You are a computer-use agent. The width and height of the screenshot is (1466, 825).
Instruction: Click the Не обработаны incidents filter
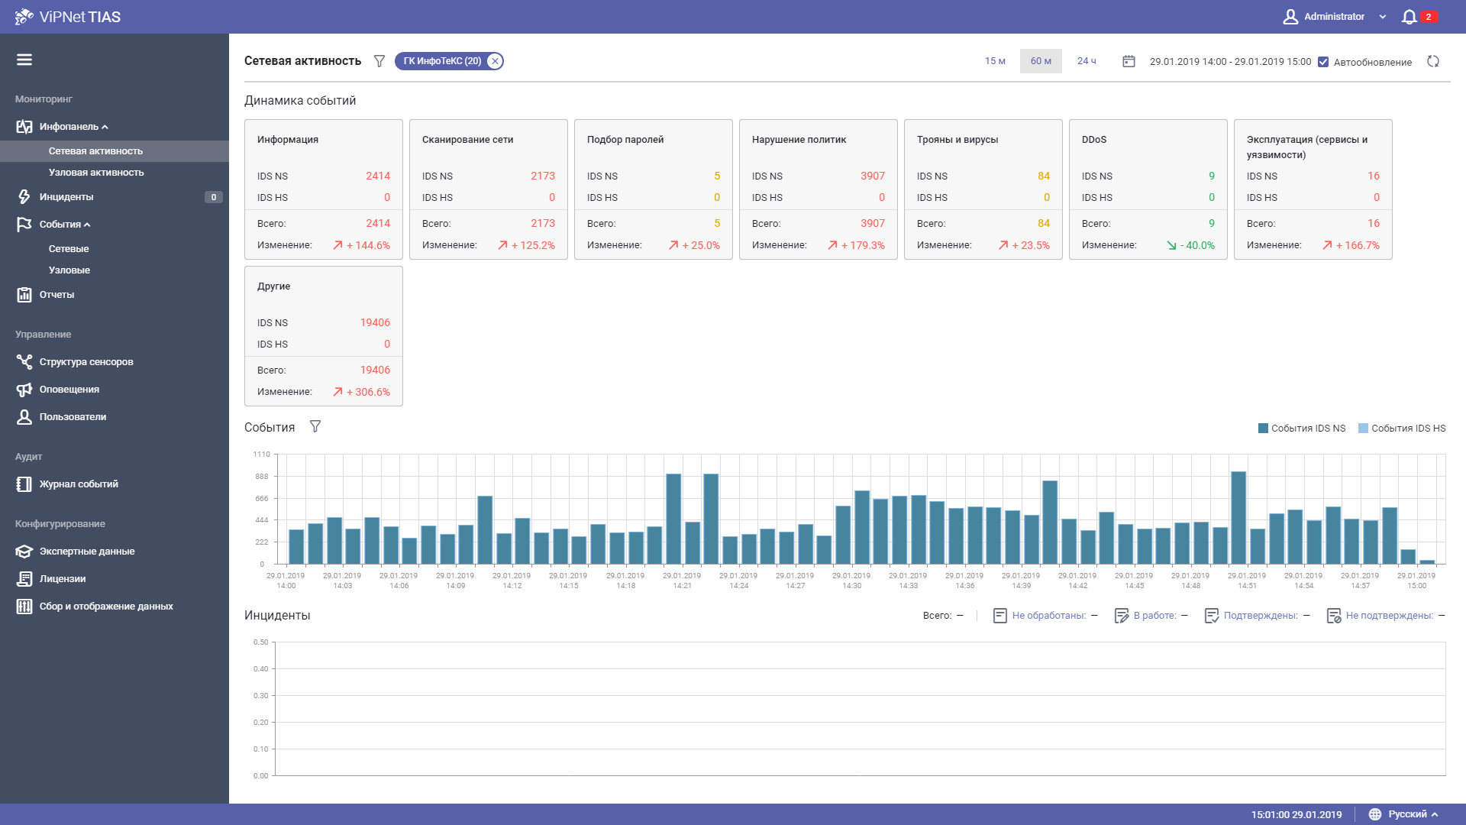tap(1048, 616)
